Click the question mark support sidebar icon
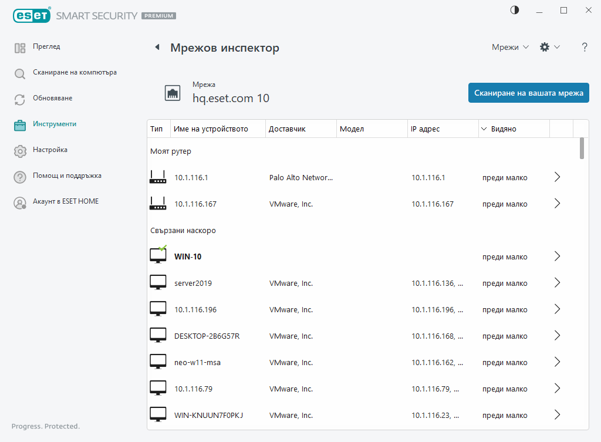Screen dimensions: 601x442 20,177
